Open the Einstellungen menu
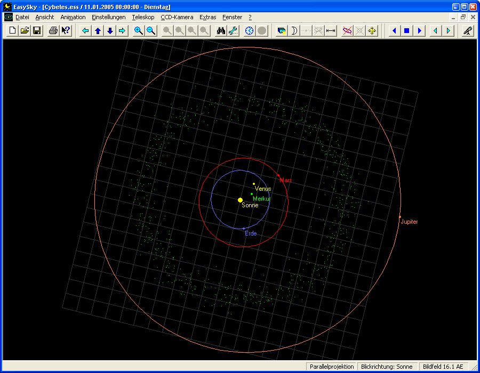Image resolution: width=480 pixels, height=373 pixels. [108, 17]
